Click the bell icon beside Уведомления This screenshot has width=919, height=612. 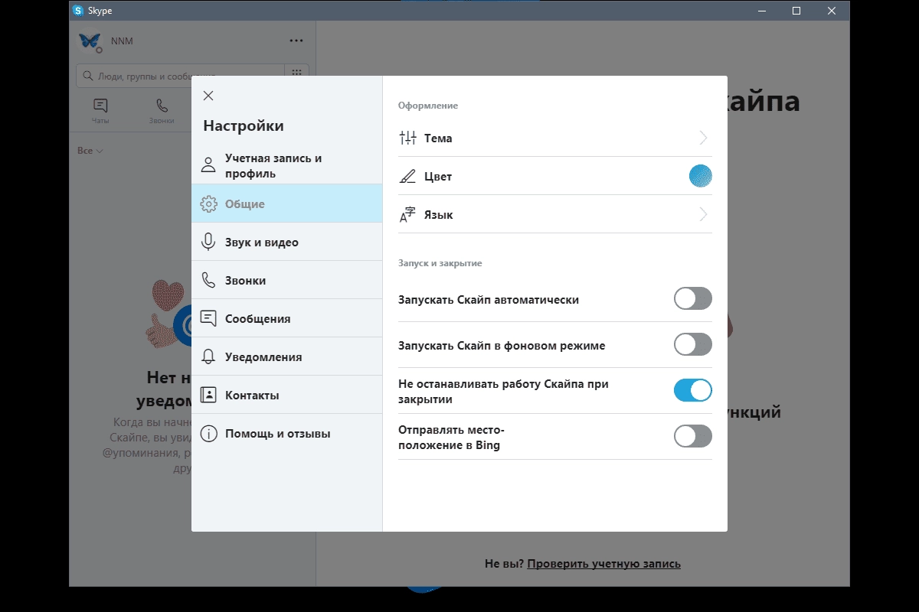click(208, 356)
